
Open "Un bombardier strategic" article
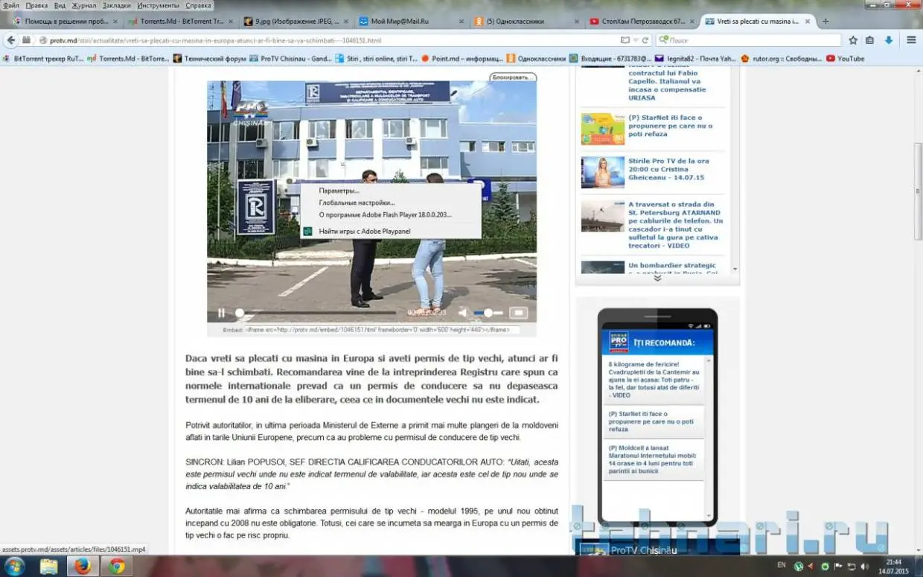point(671,268)
